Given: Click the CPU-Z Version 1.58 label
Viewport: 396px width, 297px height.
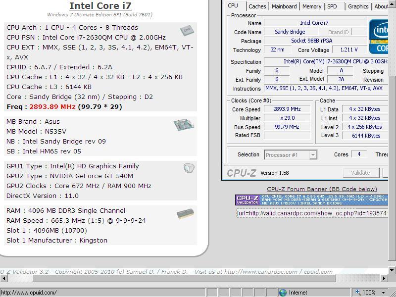Looking at the screenshot, I should click(x=275, y=173).
